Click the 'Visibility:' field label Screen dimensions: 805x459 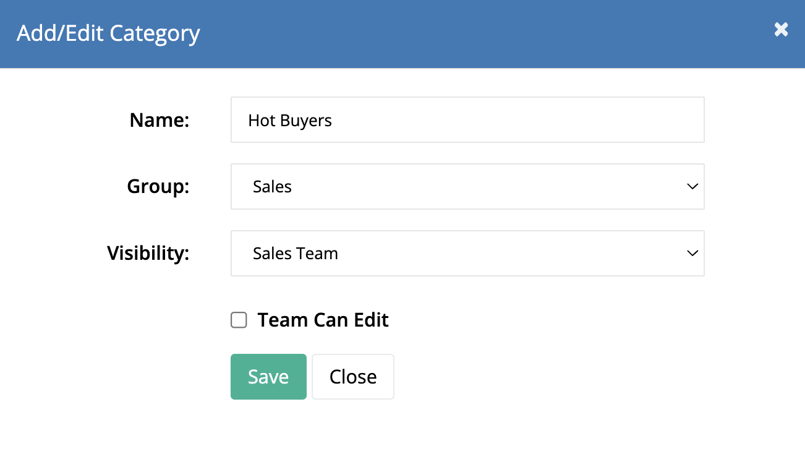pos(148,254)
